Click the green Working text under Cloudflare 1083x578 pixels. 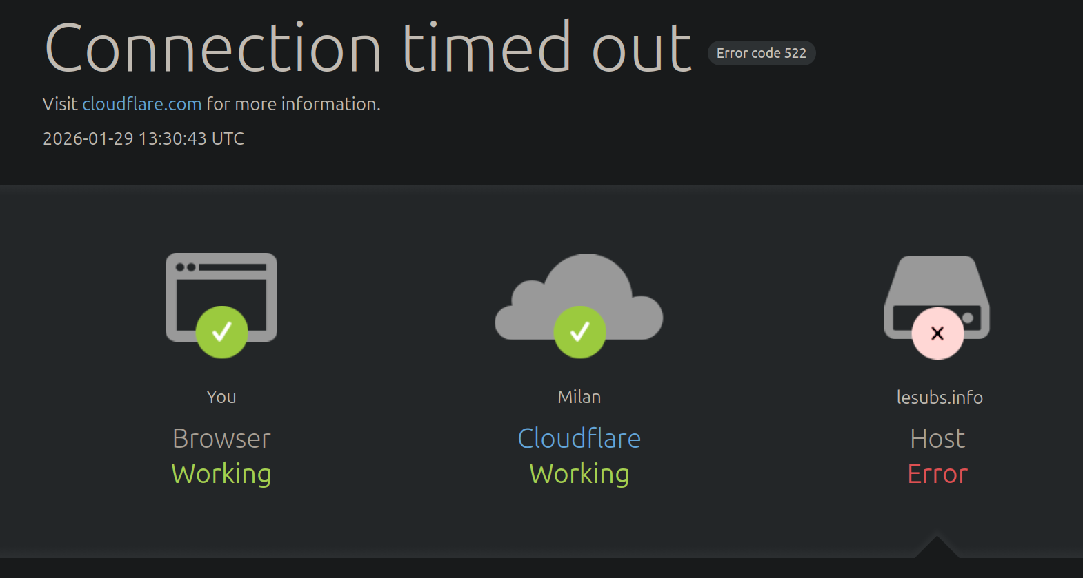579,474
